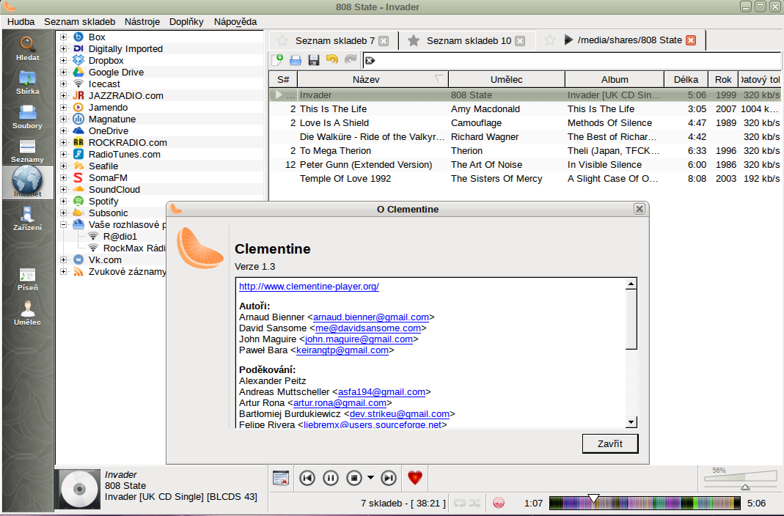Switch to Seznam skladeb 7 tab
Viewport: 784px width, 516px height.
pyautogui.click(x=334, y=41)
